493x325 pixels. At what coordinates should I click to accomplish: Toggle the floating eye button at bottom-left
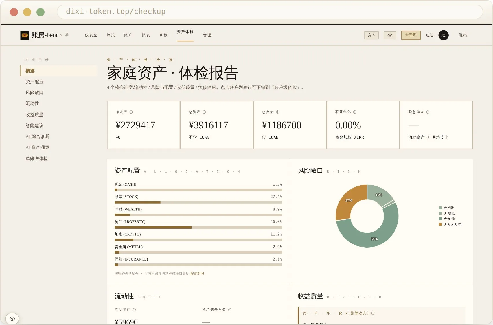pyautogui.click(x=12, y=319)
